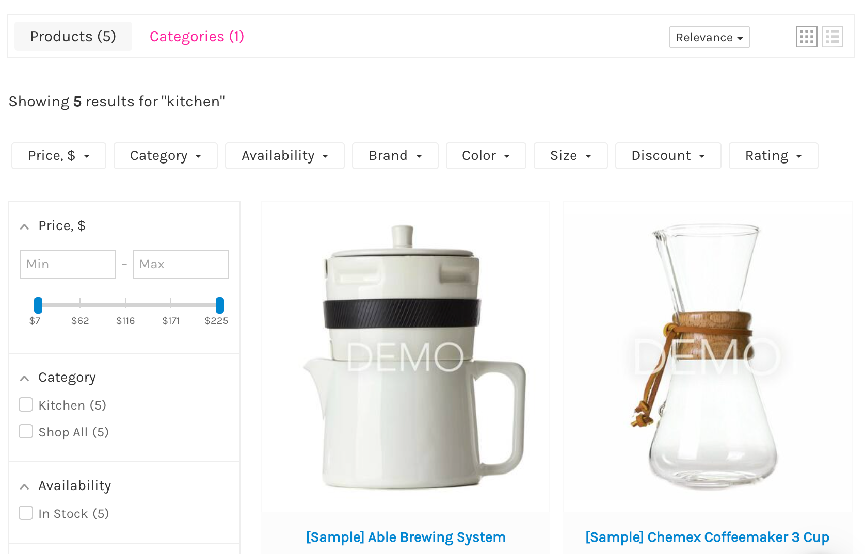Screen dimensions: 865x554
Task: Click the Chemex Coffeemaker product image
Action: tap(707, 357)
